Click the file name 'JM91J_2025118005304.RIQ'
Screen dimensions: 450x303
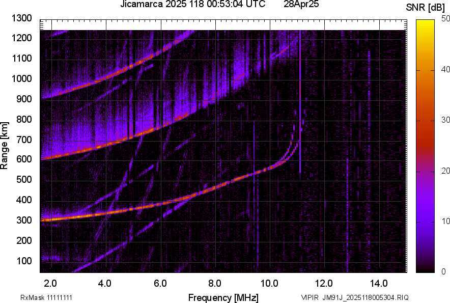(x=365, y=297)
